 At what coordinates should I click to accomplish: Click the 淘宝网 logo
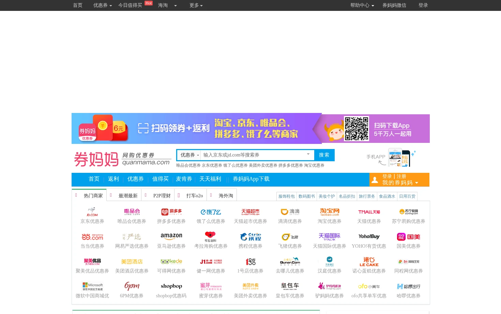pos(329,212)
